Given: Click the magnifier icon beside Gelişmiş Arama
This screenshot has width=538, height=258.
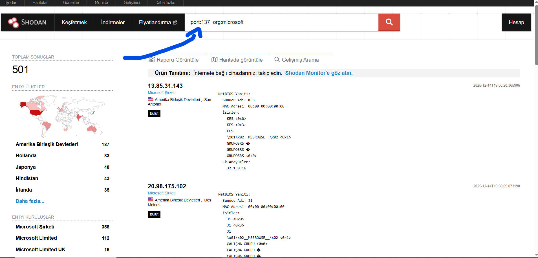Looking at the screenshot, I should pos(277,60).
